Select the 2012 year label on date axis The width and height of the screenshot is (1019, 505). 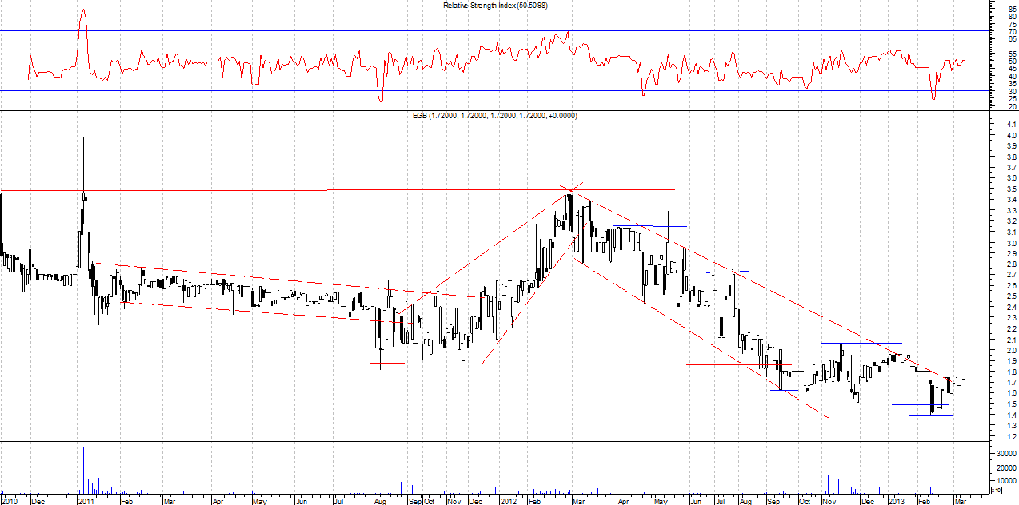point(509,501)
